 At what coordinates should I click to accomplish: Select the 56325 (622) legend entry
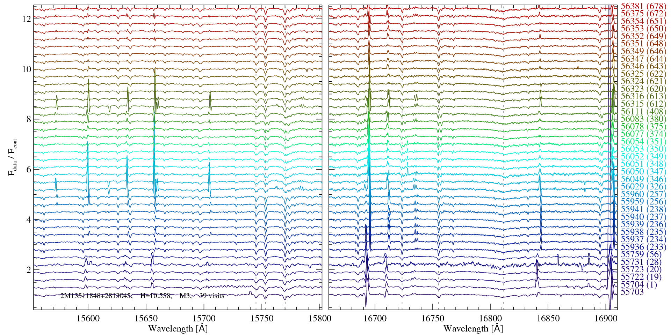pyautogui.click(x=643, y=74)
